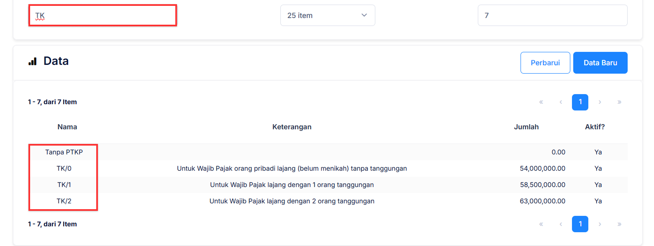Image resolution: width=654 pixels, height=246 pixels.
Task: Click inside the TK search field
Action: [x=103, y=15]
